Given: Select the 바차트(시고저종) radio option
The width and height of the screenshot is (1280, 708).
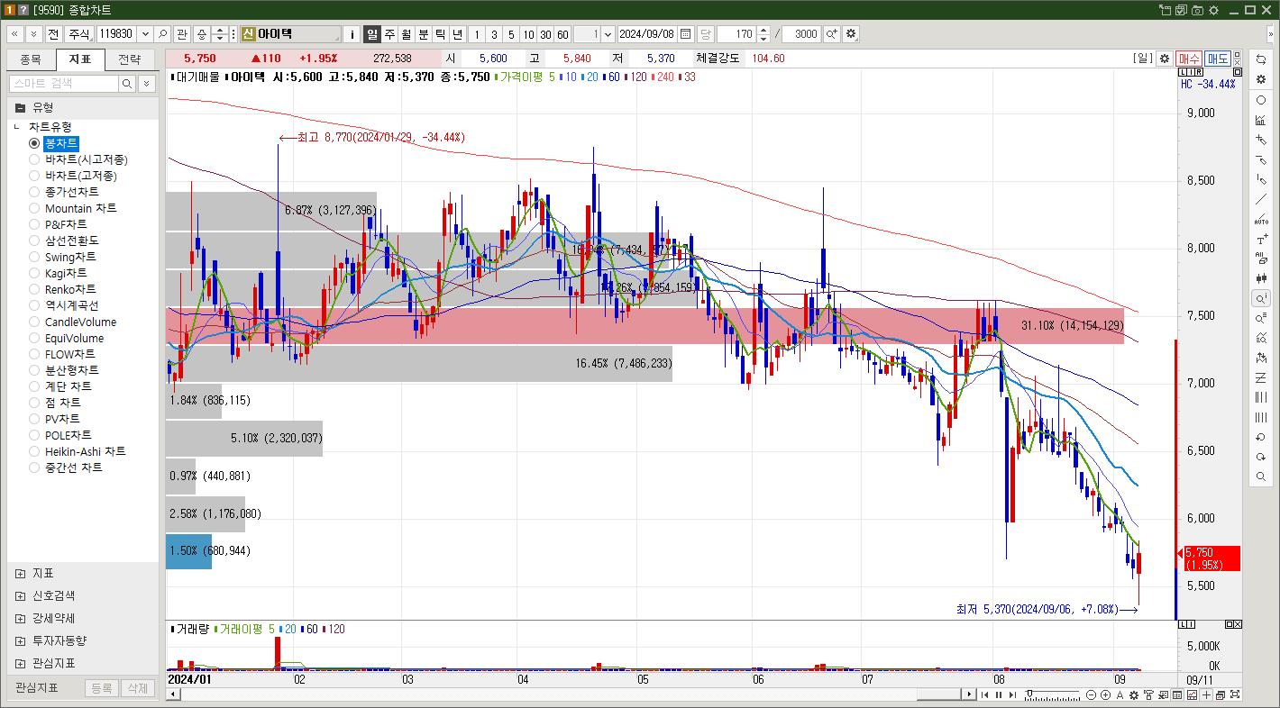Looking at the screenshot, I should [x=34, y=159].
